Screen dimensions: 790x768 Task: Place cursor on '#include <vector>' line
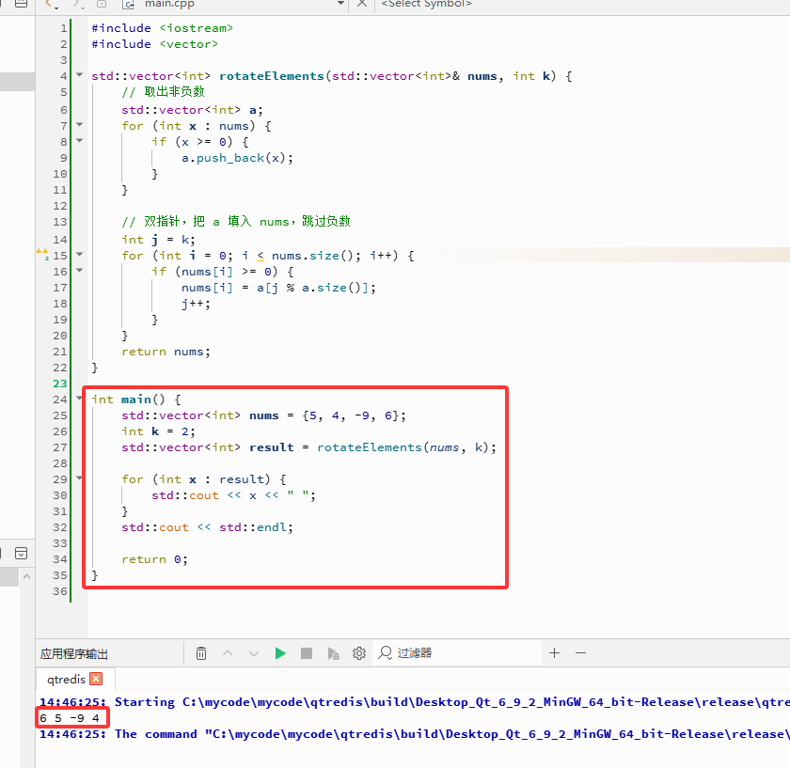point(154,44)
